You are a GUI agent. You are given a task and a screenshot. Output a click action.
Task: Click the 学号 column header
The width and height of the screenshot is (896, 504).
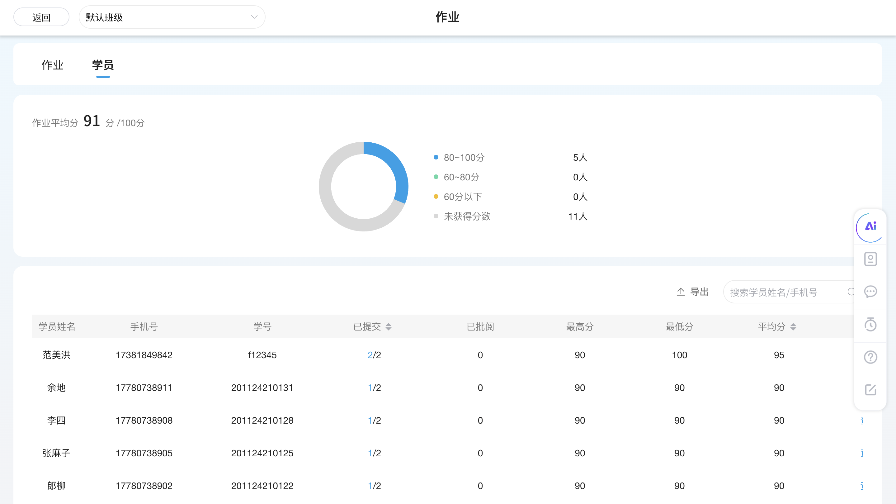tap(262, 326)
